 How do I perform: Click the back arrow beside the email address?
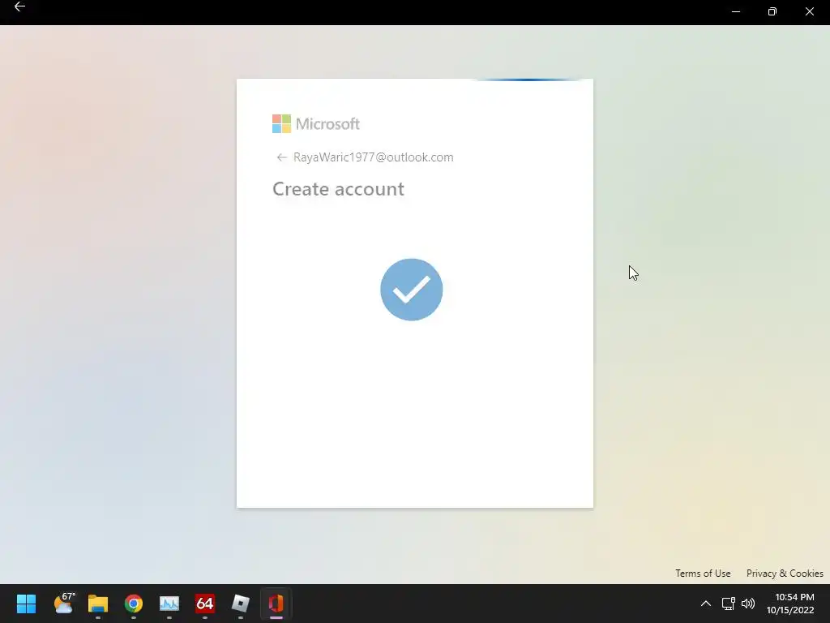pyautogui.click(x=281, y=157)
